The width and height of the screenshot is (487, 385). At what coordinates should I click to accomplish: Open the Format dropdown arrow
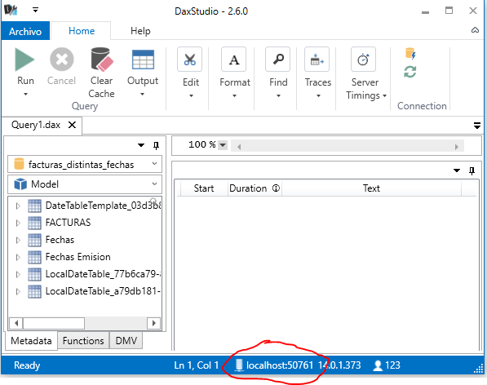click(234, 96)
